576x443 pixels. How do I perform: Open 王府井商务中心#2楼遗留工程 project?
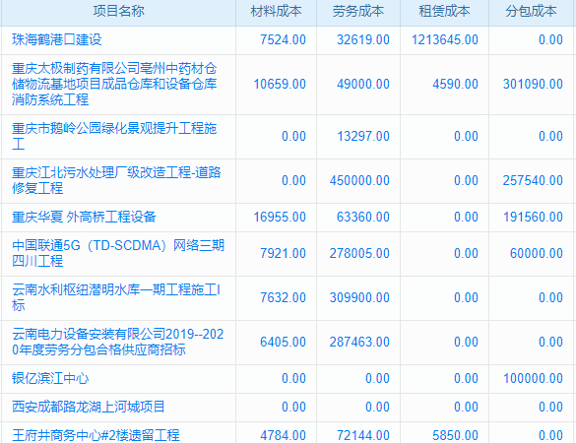click(x=96, y=435)
